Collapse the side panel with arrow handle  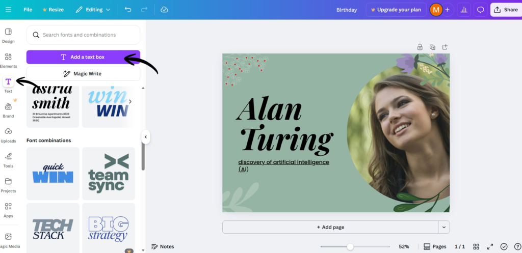point(146,137)
